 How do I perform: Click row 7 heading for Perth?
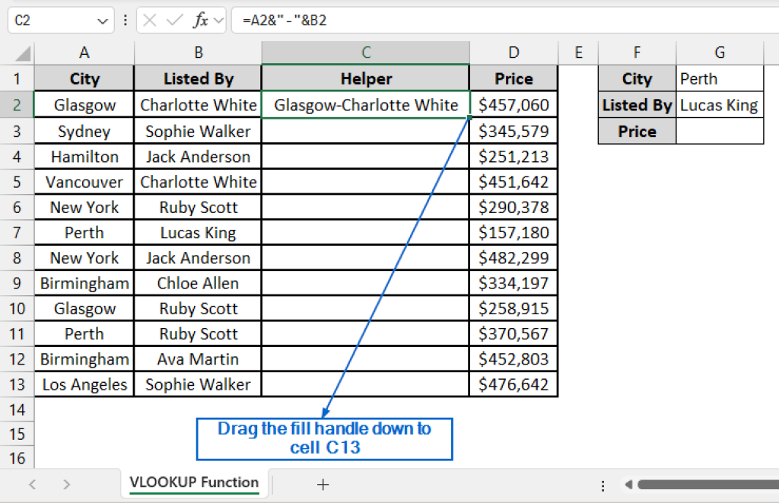[17, 232]
